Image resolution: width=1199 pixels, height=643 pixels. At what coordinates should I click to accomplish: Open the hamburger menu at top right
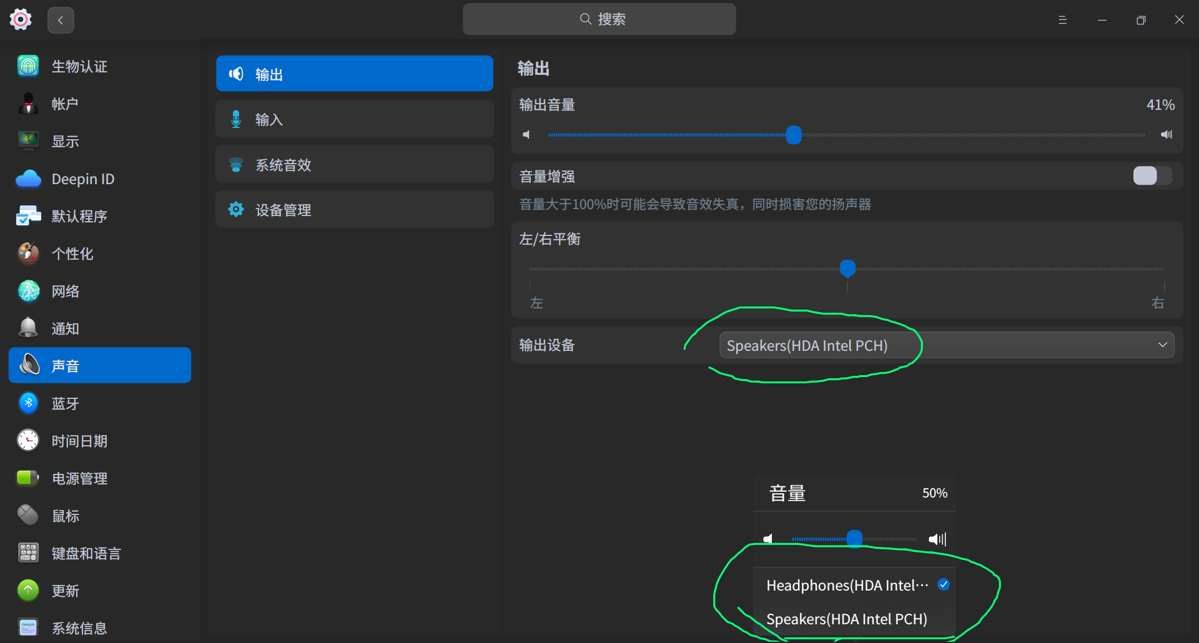1063,19
